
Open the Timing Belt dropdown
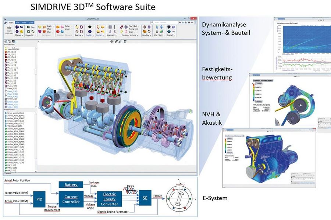134,29
